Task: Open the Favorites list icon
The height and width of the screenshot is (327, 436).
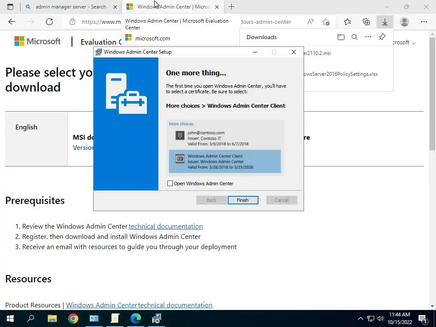Action: click(347, 22)
